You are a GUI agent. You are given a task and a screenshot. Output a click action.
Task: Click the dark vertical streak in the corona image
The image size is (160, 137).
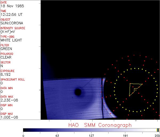coord(102,99)
